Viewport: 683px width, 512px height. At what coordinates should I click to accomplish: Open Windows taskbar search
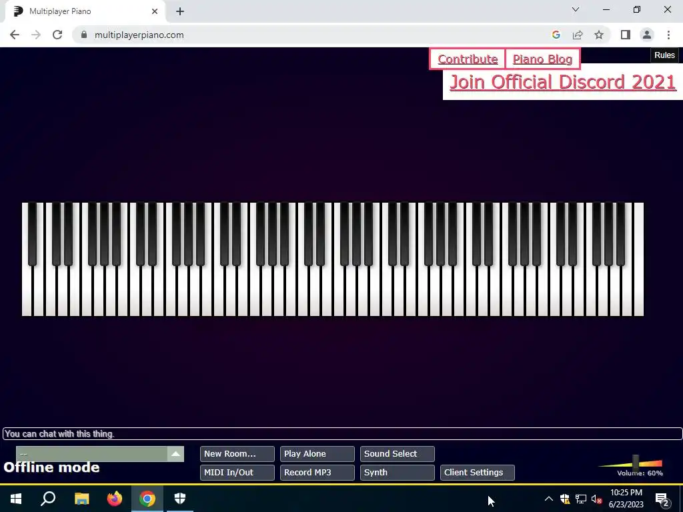point(48,499)
